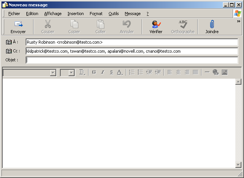Screen dimensions: 244x178
Task: Apply numbered list formatting
Action: (132, 72)
